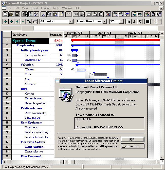Click the Outdent left arrow icon
This screenshot has height=170, width=165.
pos(5,22)
